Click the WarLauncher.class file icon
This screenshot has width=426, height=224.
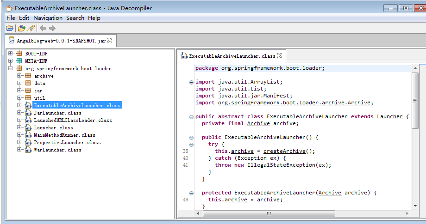(x=28, y=150)
